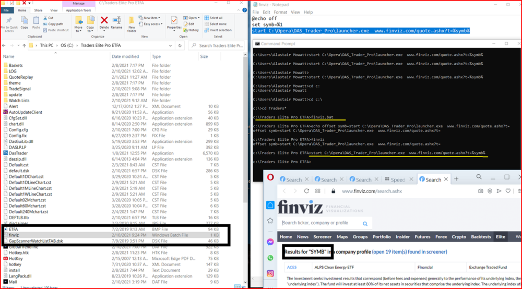This screenshot has width=522, height=289.
Task: Click Explorer File tab
Action: point(6,10)
